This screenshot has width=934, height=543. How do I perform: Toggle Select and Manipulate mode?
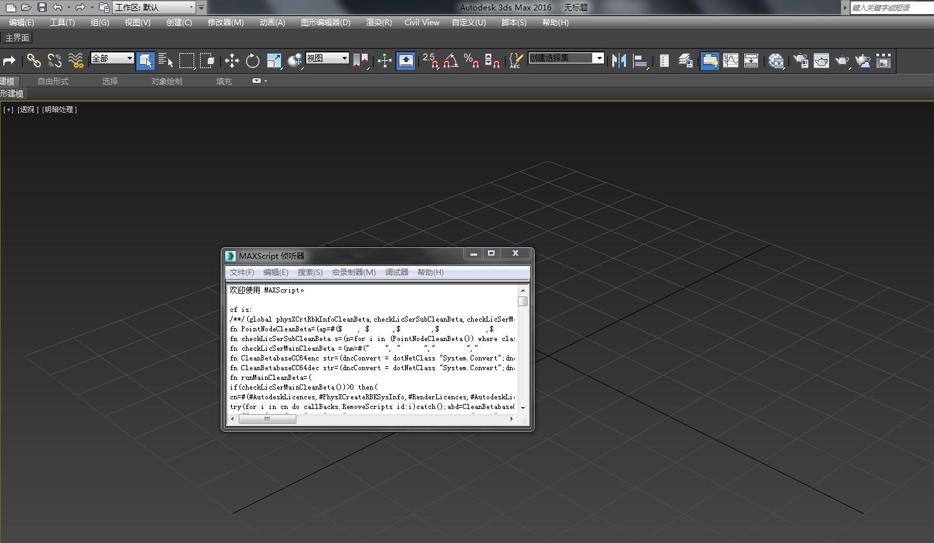(385, 61)
